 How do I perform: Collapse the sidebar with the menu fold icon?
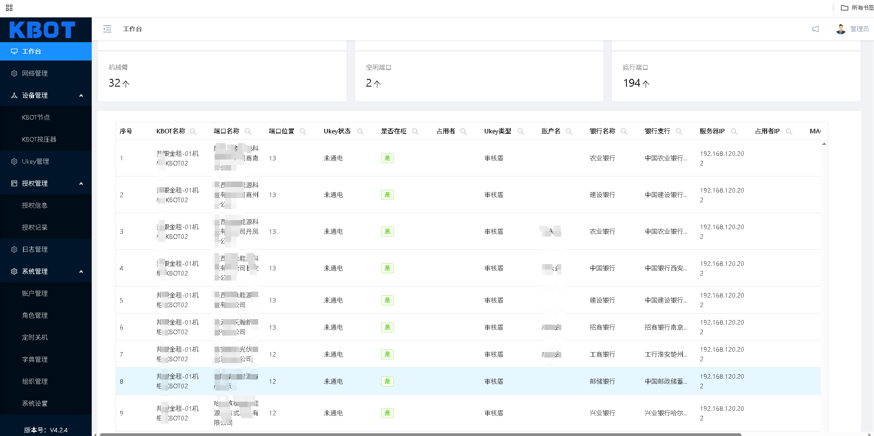[x=107, y=29]
